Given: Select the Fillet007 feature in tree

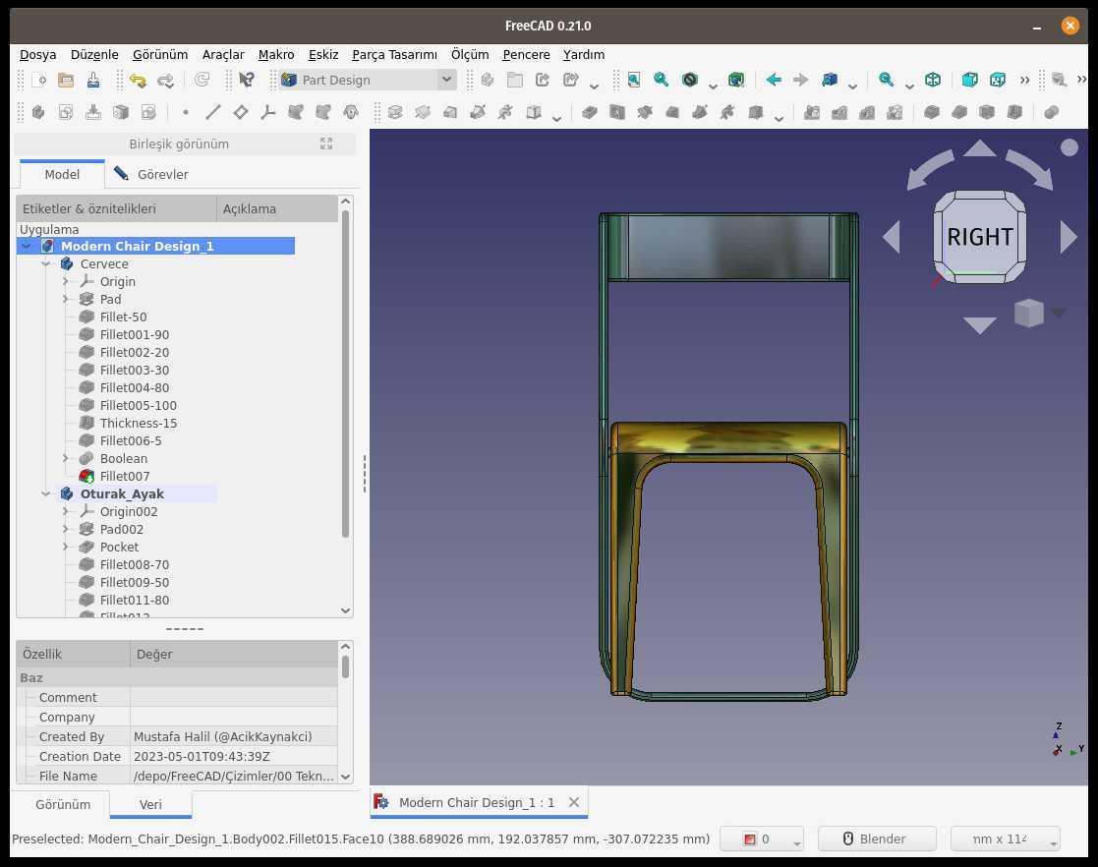Looking at the screenshot, I should [125, 476].
